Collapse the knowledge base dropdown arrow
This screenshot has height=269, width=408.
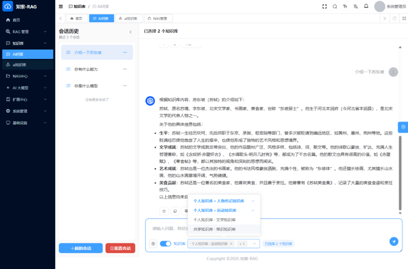click(x=255, y=244)
